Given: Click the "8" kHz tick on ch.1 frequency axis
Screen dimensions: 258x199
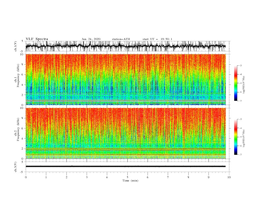Looking at the screenshot, I should tap(22, 64).
